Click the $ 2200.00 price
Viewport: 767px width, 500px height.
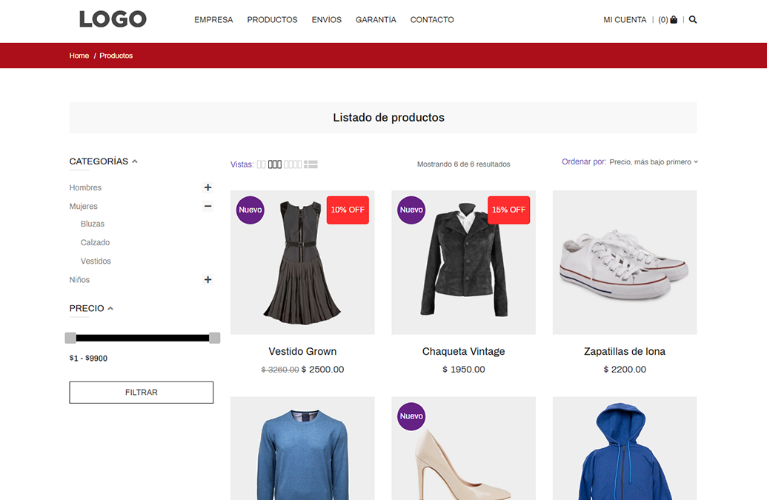(x=625, y=370)
